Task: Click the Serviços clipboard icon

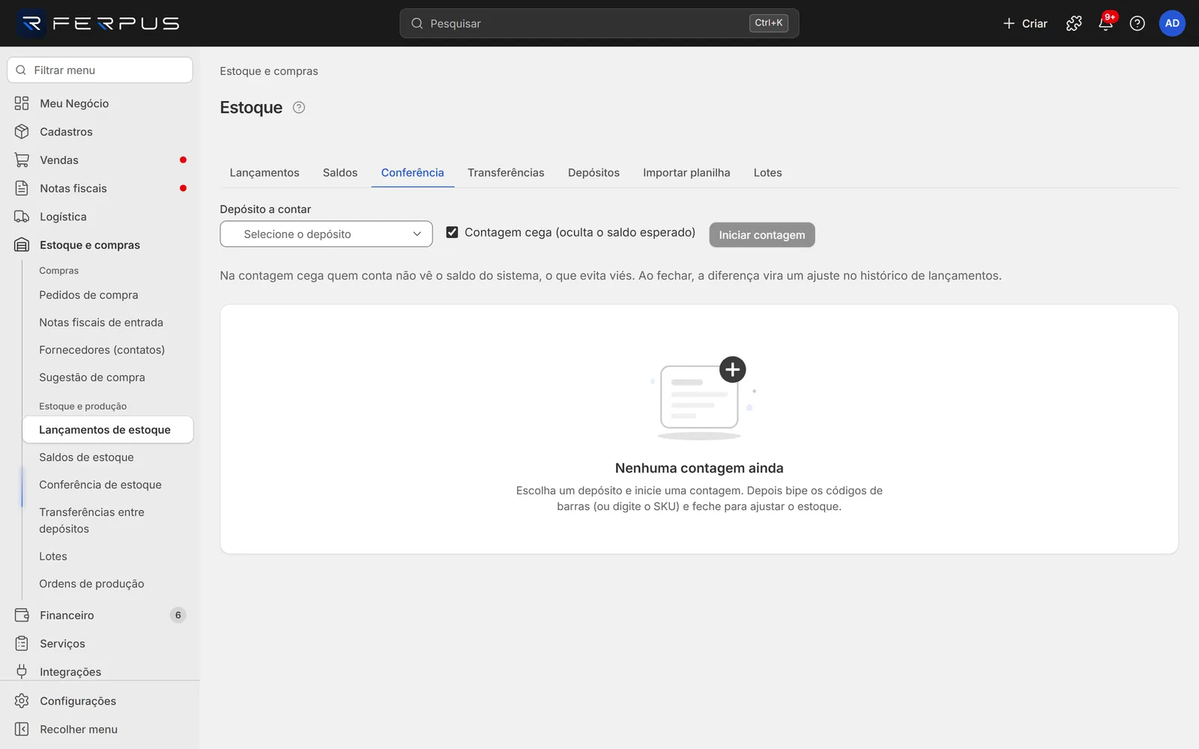Action: coord(22,643)
